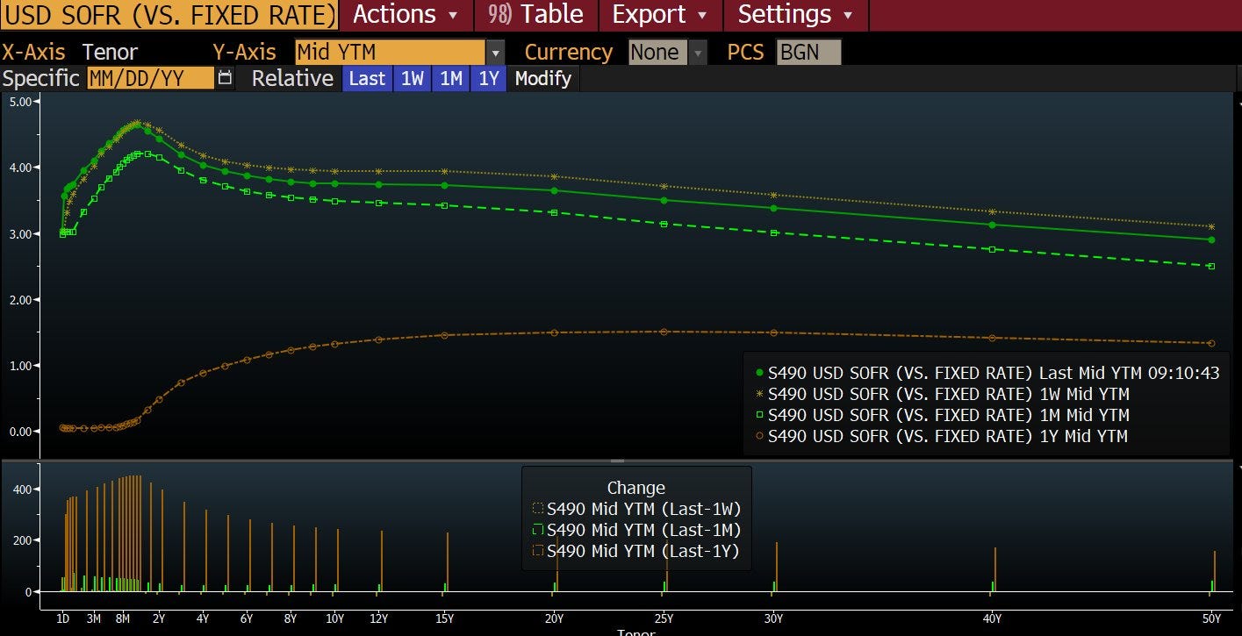The height and width of the screenshot is (636, 1242).
Task: Switch to the Table view
Action: coord(536,15)
